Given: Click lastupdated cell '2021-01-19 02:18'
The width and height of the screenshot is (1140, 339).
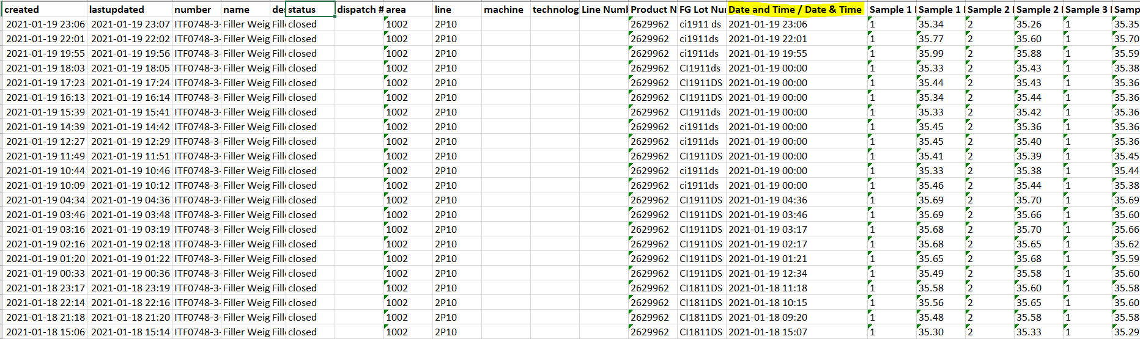Looking at the screenshot, I should tap(130, 244).
